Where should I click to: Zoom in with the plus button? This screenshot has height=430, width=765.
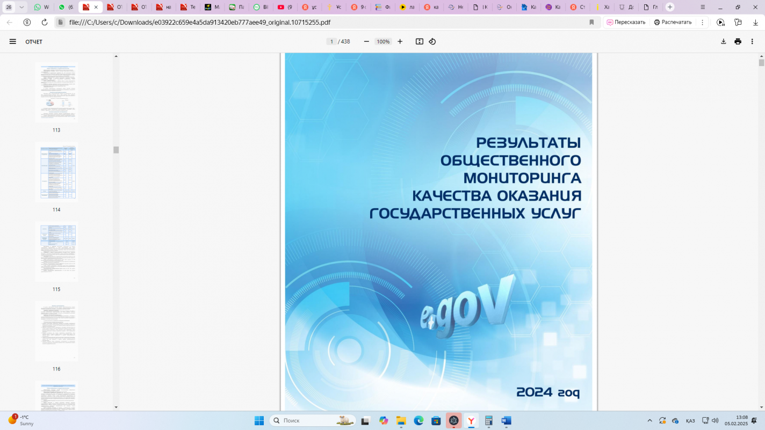coord(400,41)
